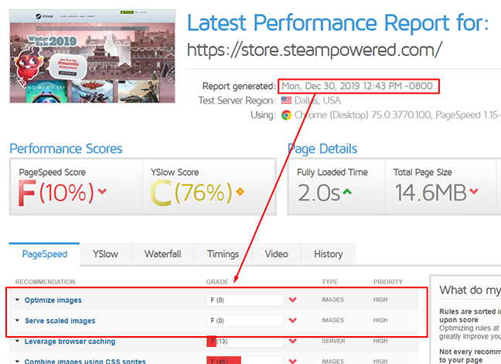Click the red arrow beside Total Page Size
Image resolution: width=501 pixels, height=364 pixels.
pyautogui.click(x=474, y=191)
